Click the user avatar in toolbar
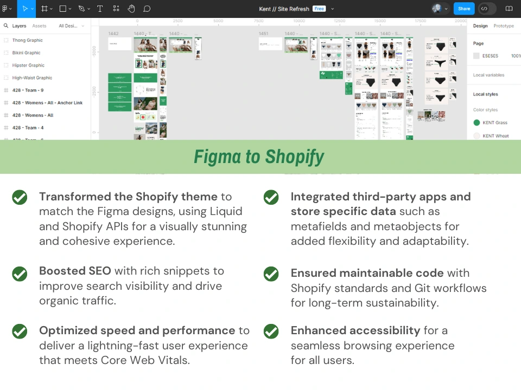This screenshot has height=390, width=521. tap(436, 9)
